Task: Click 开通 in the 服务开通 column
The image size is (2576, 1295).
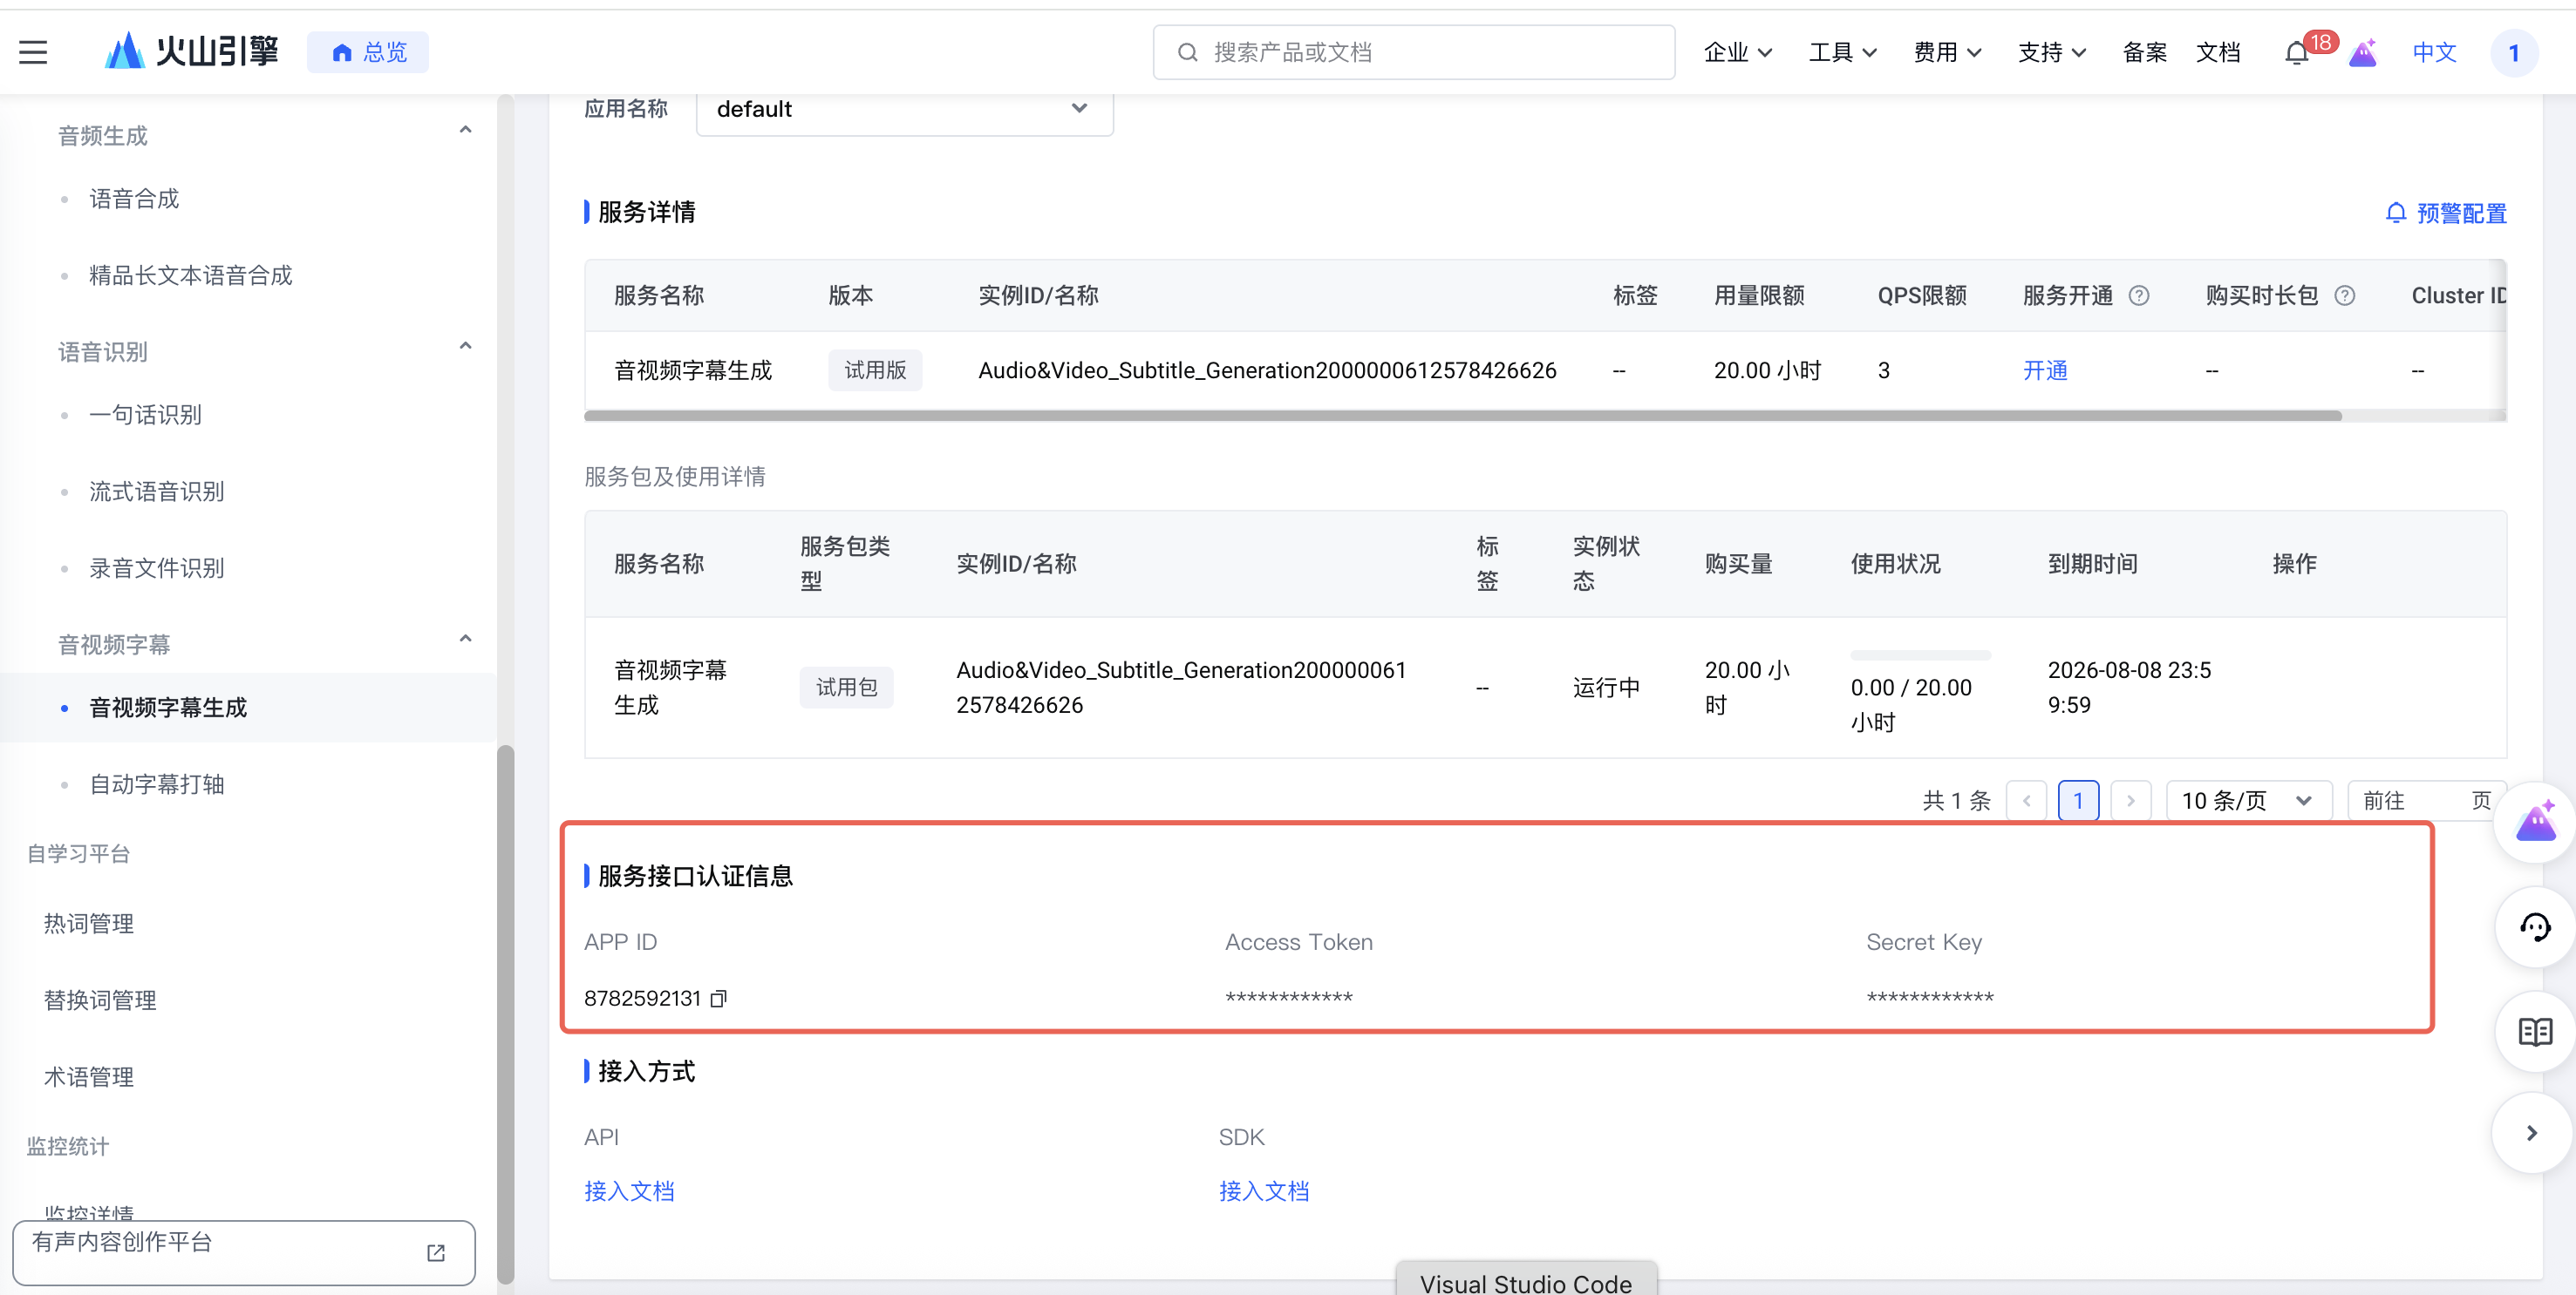Action: pos(2045,370)
